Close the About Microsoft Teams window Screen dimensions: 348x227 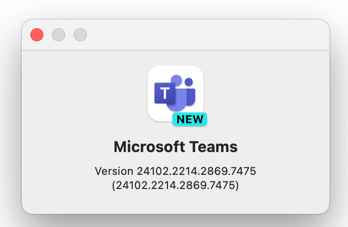pyautogui.click(x=37, y=35)
